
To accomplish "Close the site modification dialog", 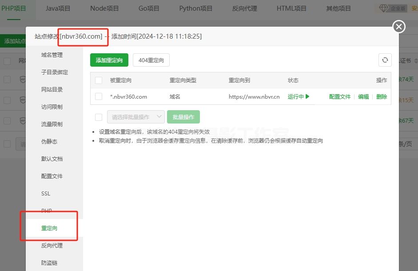I will click(x=399, y=27).
